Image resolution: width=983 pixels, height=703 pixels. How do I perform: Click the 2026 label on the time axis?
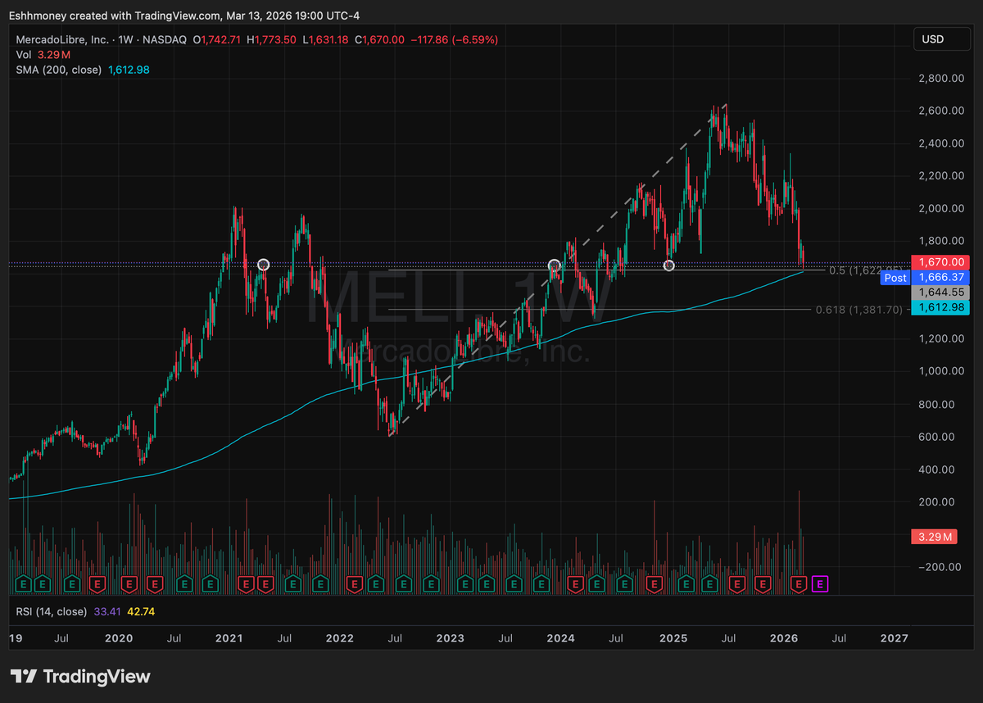click(x=785, y=637)
